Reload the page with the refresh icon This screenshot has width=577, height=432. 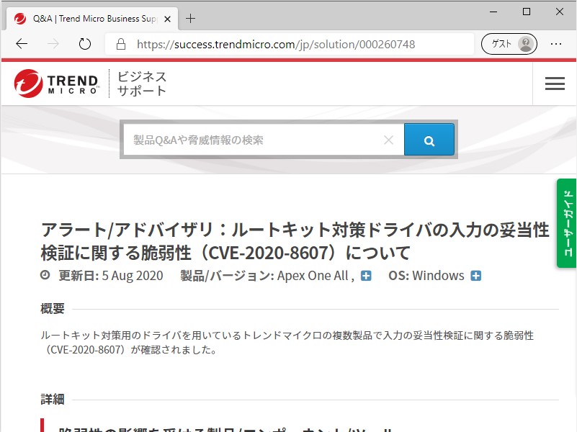pos(84,43)
